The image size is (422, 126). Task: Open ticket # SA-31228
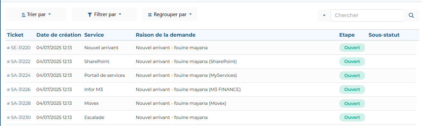[19, 104]
